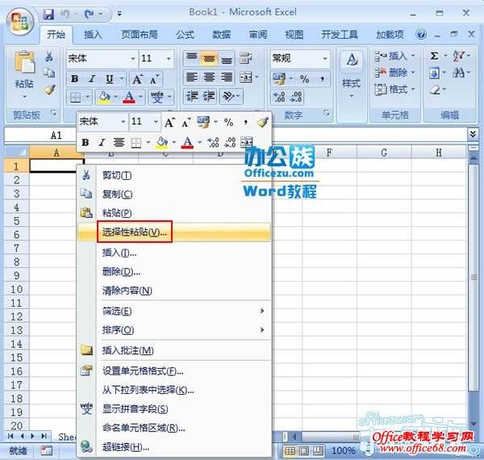Click mini toolbar center align icon
484x460 pixels.
tap(119, 142)
